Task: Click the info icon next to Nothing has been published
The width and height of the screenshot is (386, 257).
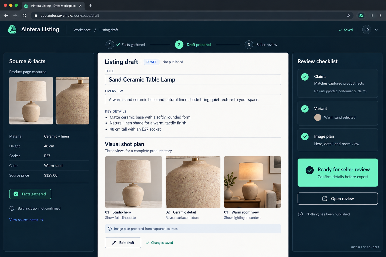Action: coord(300,214)
